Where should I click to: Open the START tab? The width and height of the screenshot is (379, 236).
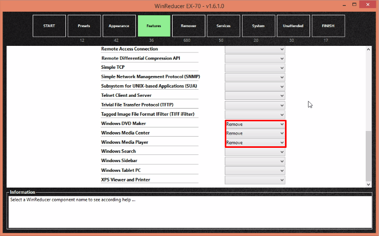point(49,26)
